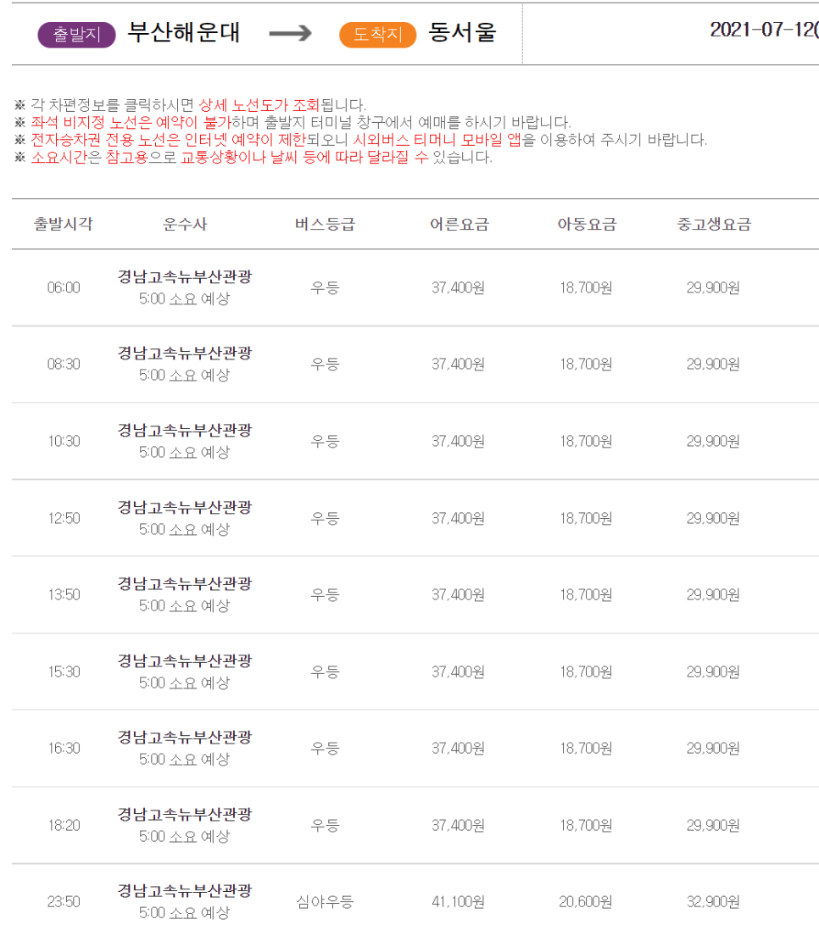Viewport: 819px width, 936px height.
Task: Select the 18:20 departure time
Action: tap(64, 825)
